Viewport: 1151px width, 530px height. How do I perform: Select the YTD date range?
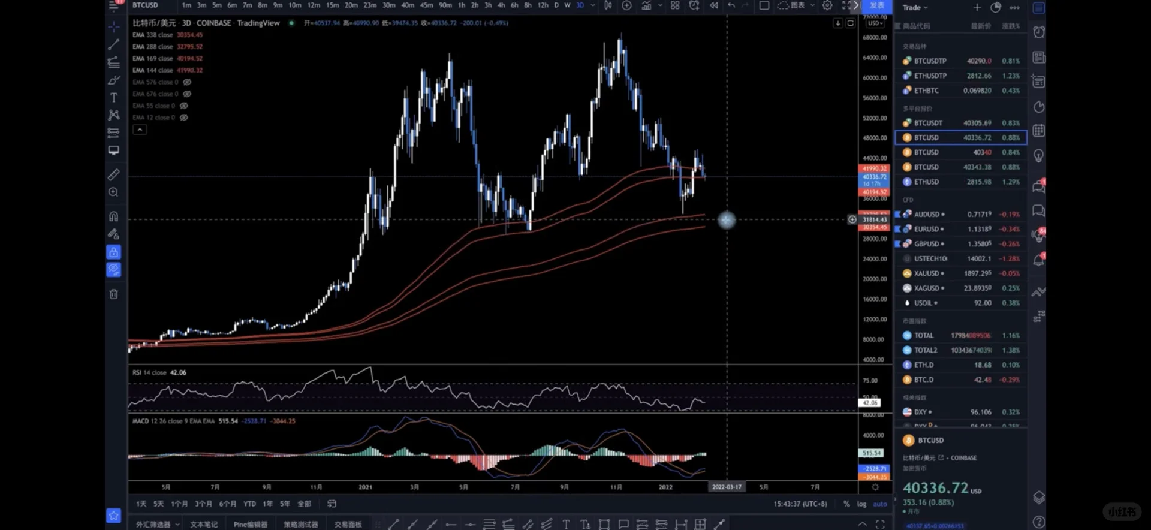249,504
